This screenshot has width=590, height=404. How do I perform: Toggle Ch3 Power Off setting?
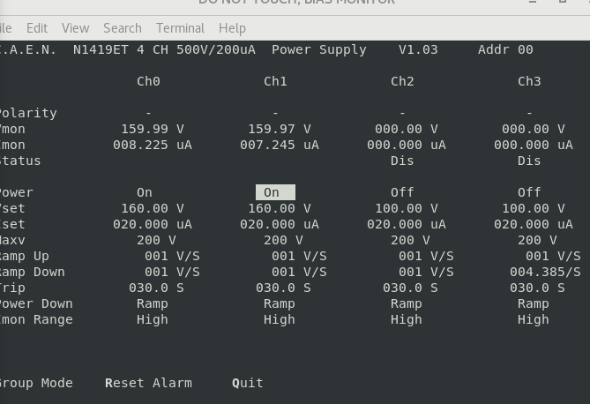(x=529, y=192)
